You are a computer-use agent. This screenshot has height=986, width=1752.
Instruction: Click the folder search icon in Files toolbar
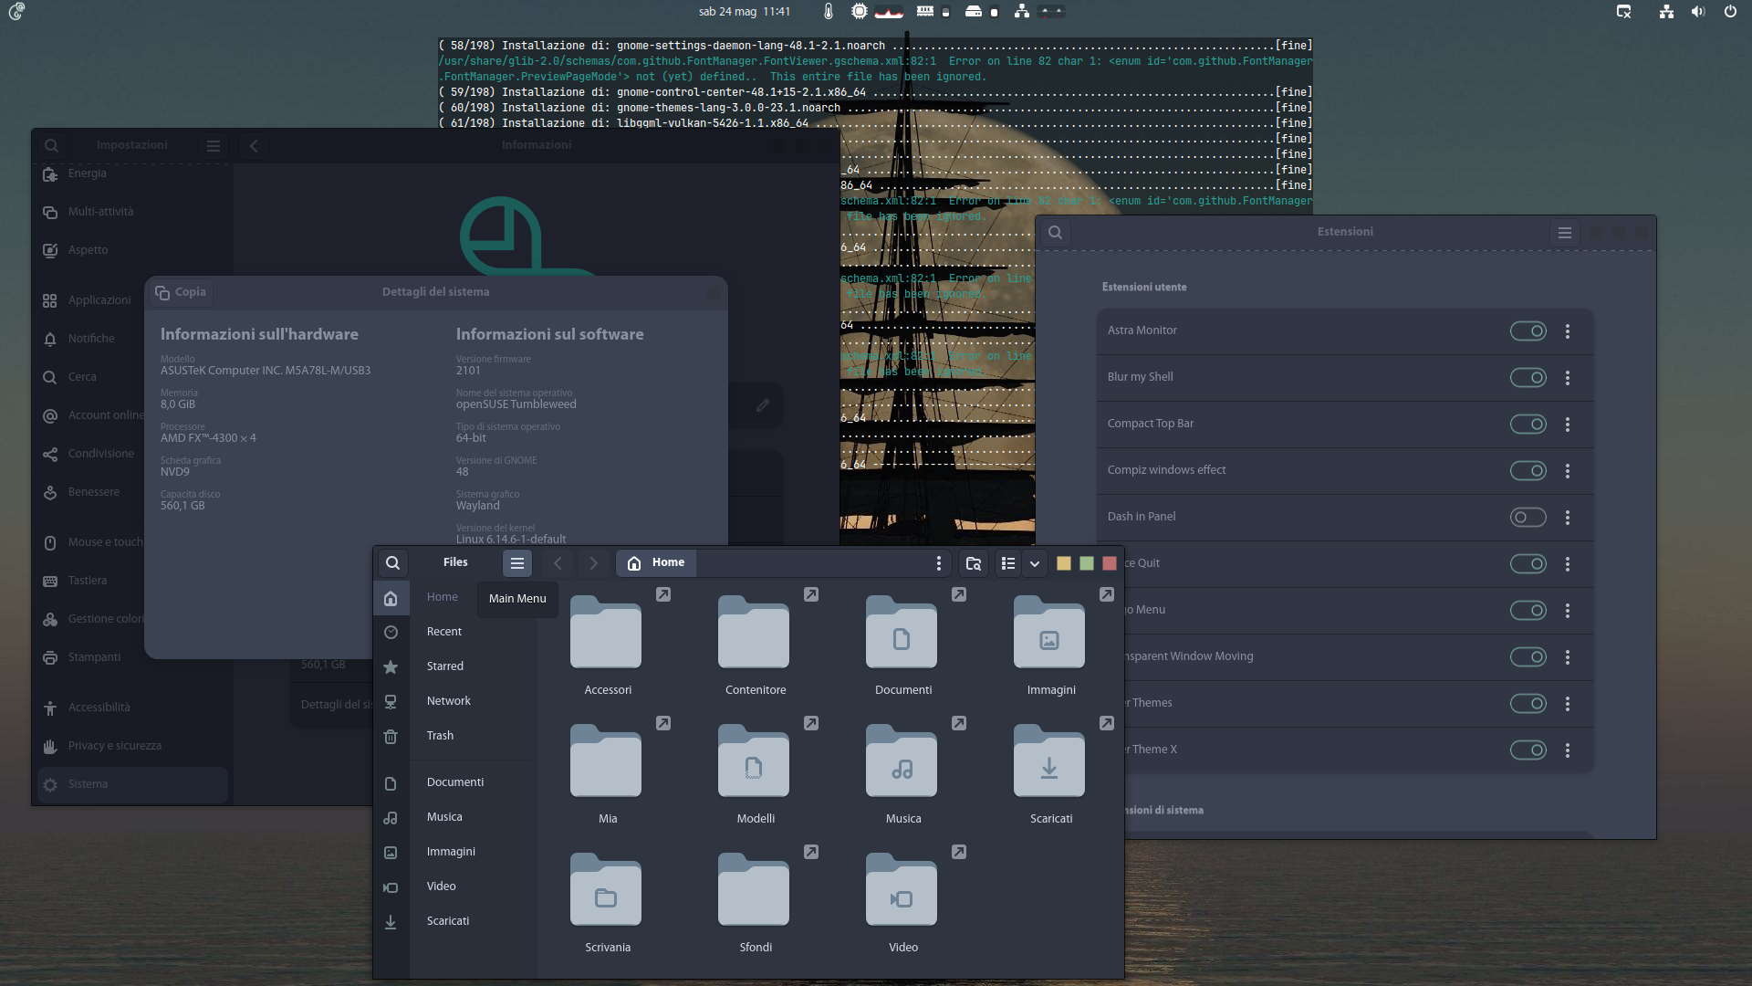(974, 563)
